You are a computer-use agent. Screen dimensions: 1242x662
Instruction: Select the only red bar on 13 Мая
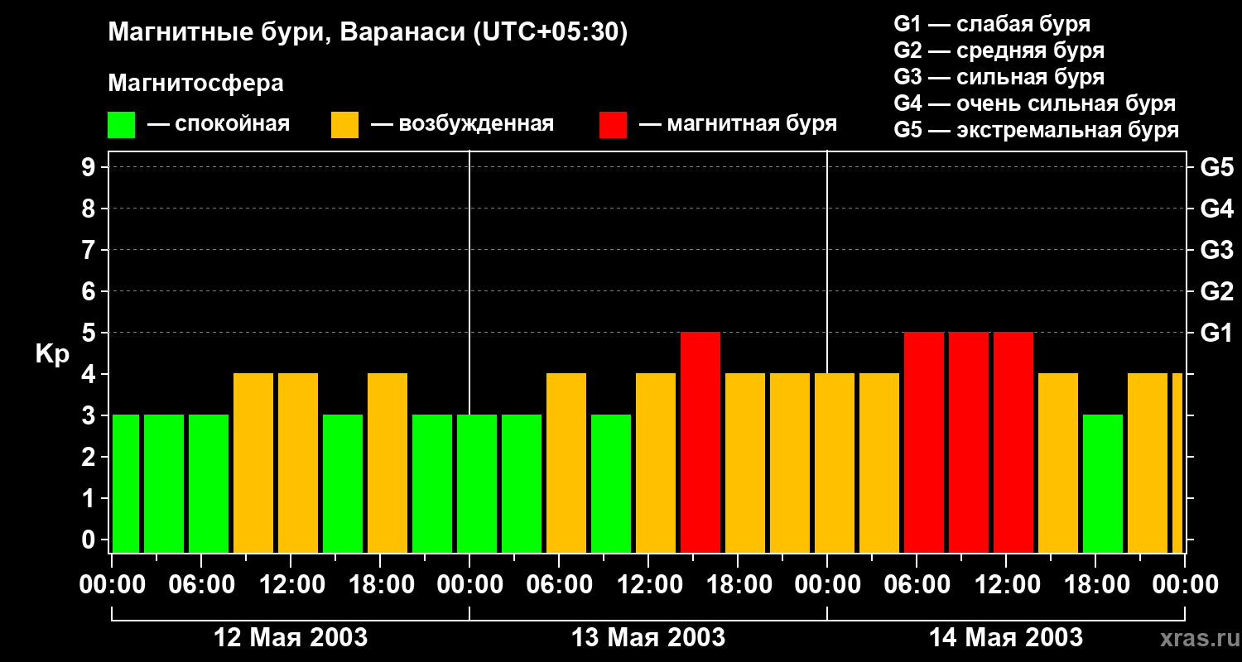tap(700, 442)
